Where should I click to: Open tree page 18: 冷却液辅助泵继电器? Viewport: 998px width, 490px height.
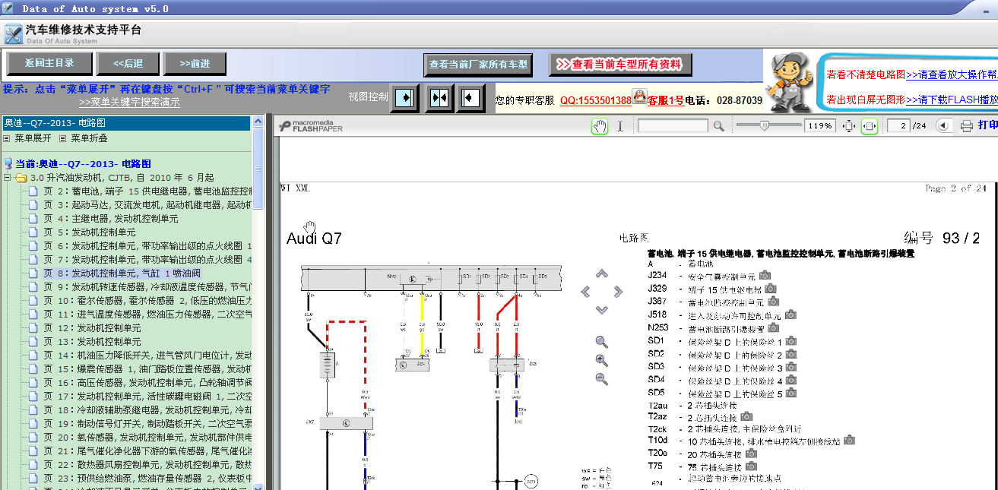(x=147, y=409)
